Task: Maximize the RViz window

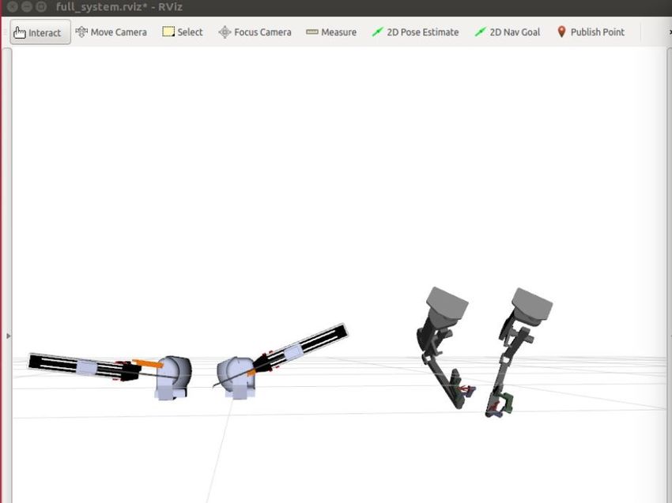Action: 41,7
